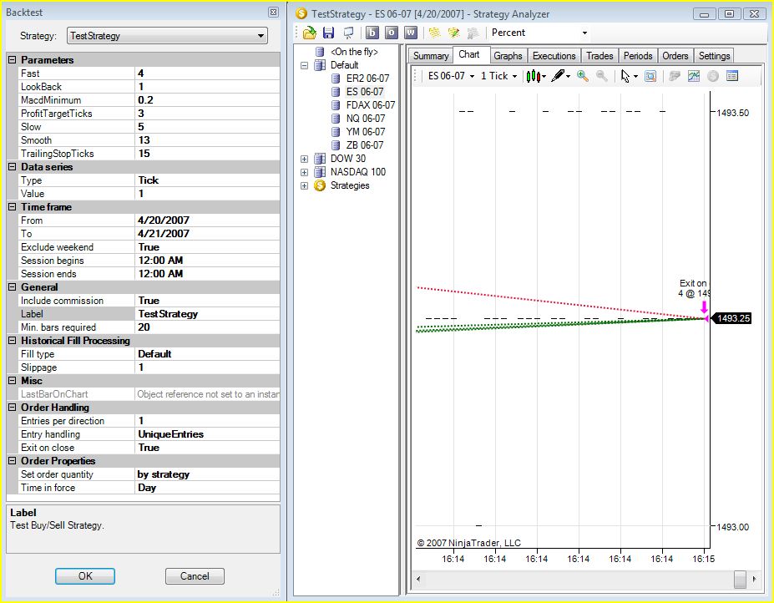
Task: Click the 'o' optimize icon
Action: pyautogui.click(x=392, y=33)
